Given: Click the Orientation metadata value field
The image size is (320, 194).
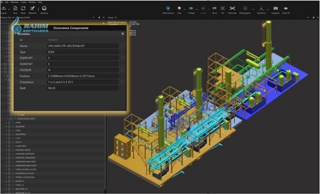Looking at the screenshot, I should (83, 82).
